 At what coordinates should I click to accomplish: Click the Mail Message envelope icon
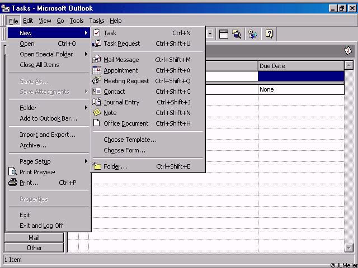tap(97, 60)
